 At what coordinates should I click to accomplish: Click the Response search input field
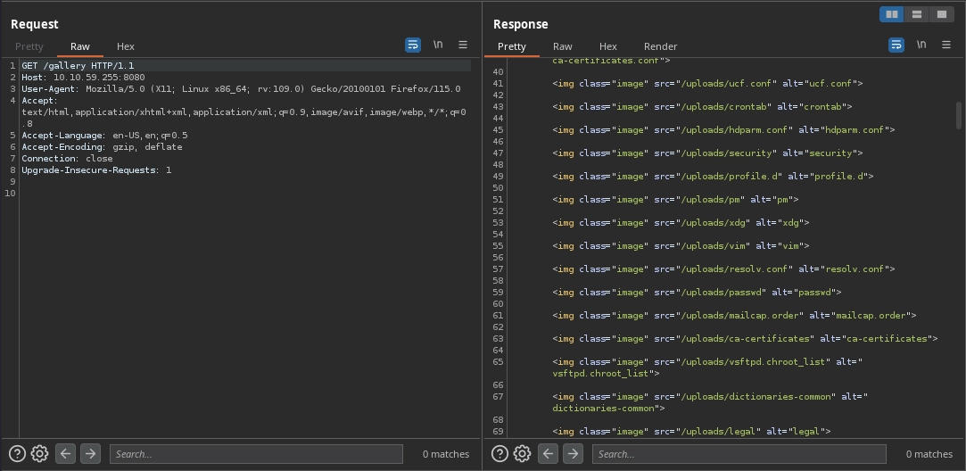point(739,454)
